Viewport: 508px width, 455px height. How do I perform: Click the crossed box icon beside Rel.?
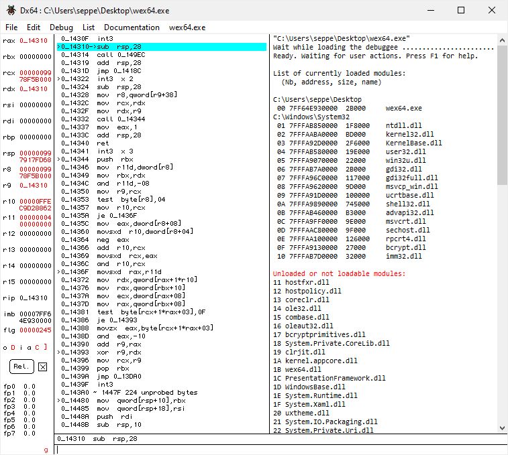pos(42,367)
